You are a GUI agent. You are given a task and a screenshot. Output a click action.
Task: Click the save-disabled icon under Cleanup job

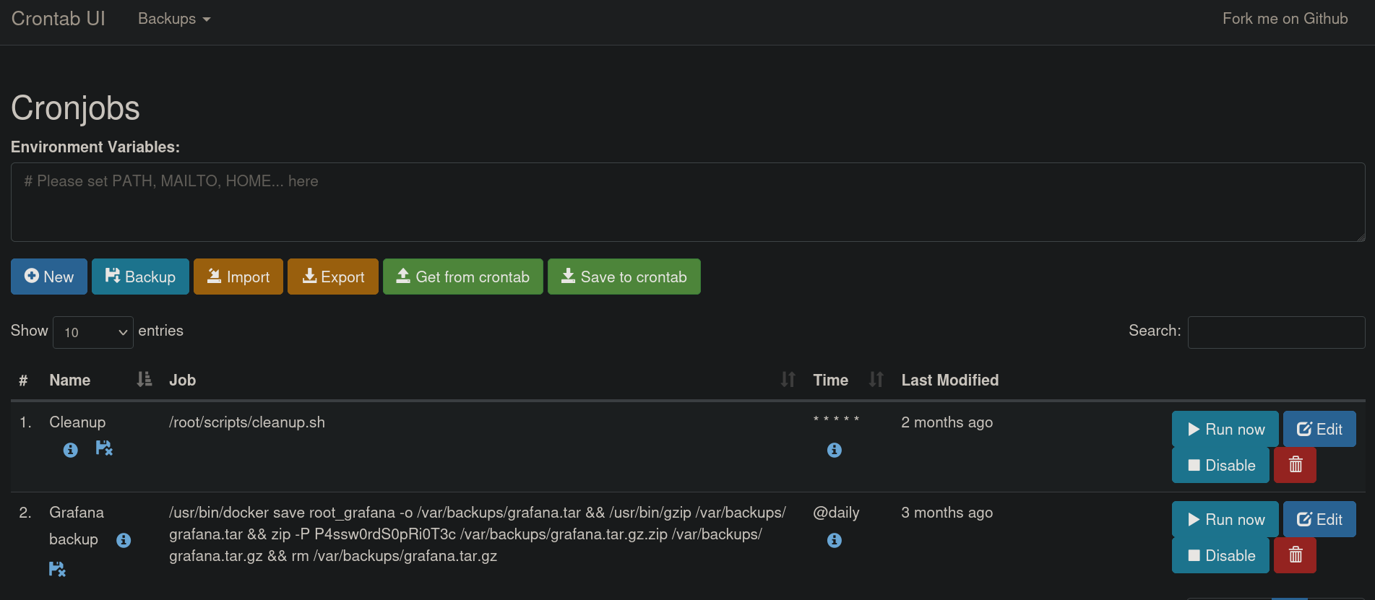[104, 448]
